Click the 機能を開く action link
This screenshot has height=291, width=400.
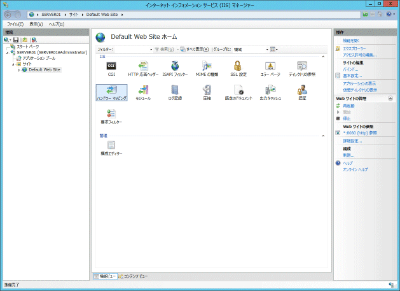351,41
